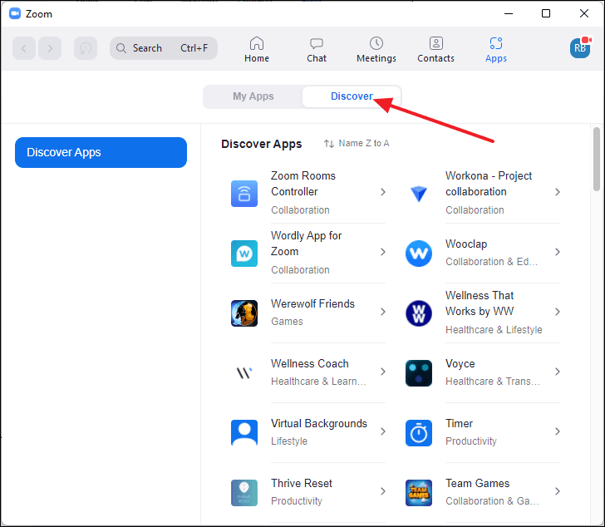Screen dimensions: 605x527
Task: Expand Timer chevron arrow
Action: 557,431
